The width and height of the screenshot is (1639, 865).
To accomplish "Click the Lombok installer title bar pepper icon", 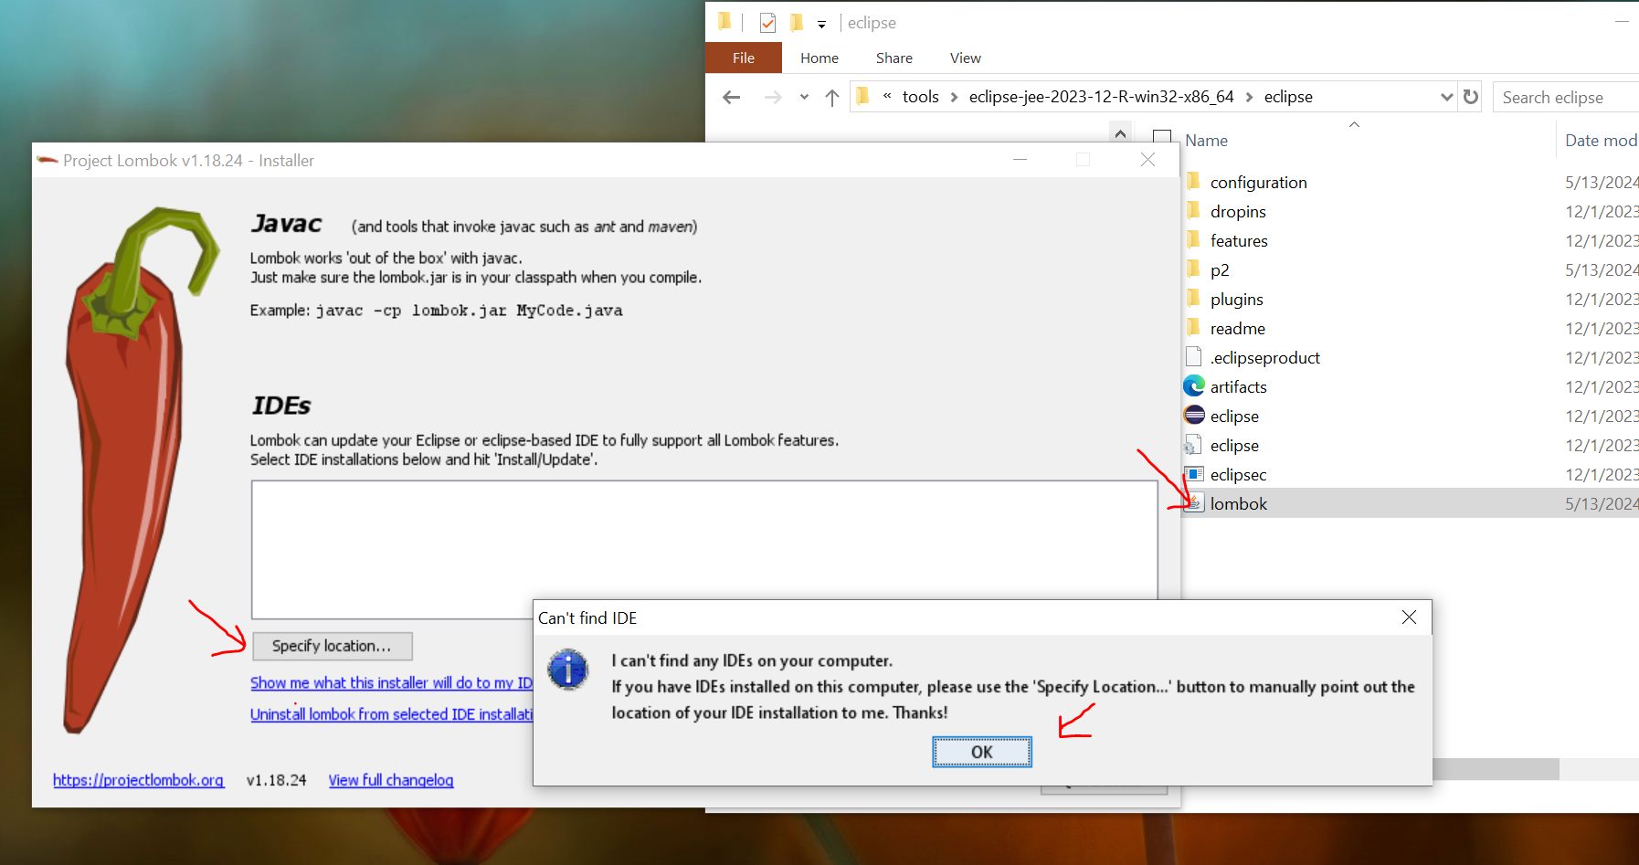I will click(48, 160).
